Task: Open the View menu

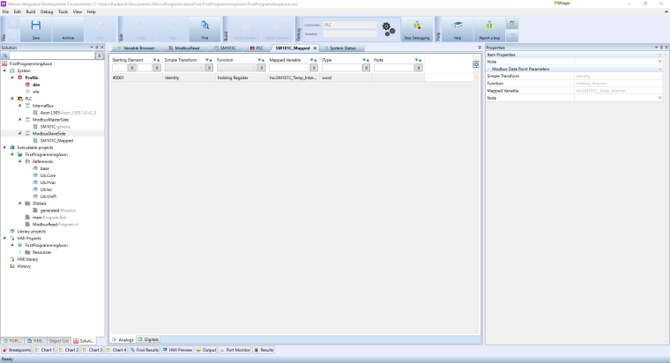Action: [x=78, y=11]
